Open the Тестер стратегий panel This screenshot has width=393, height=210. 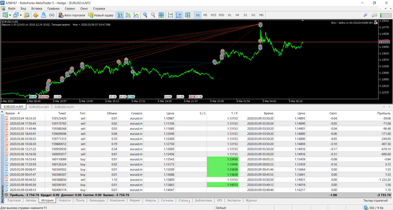point(375,200)
